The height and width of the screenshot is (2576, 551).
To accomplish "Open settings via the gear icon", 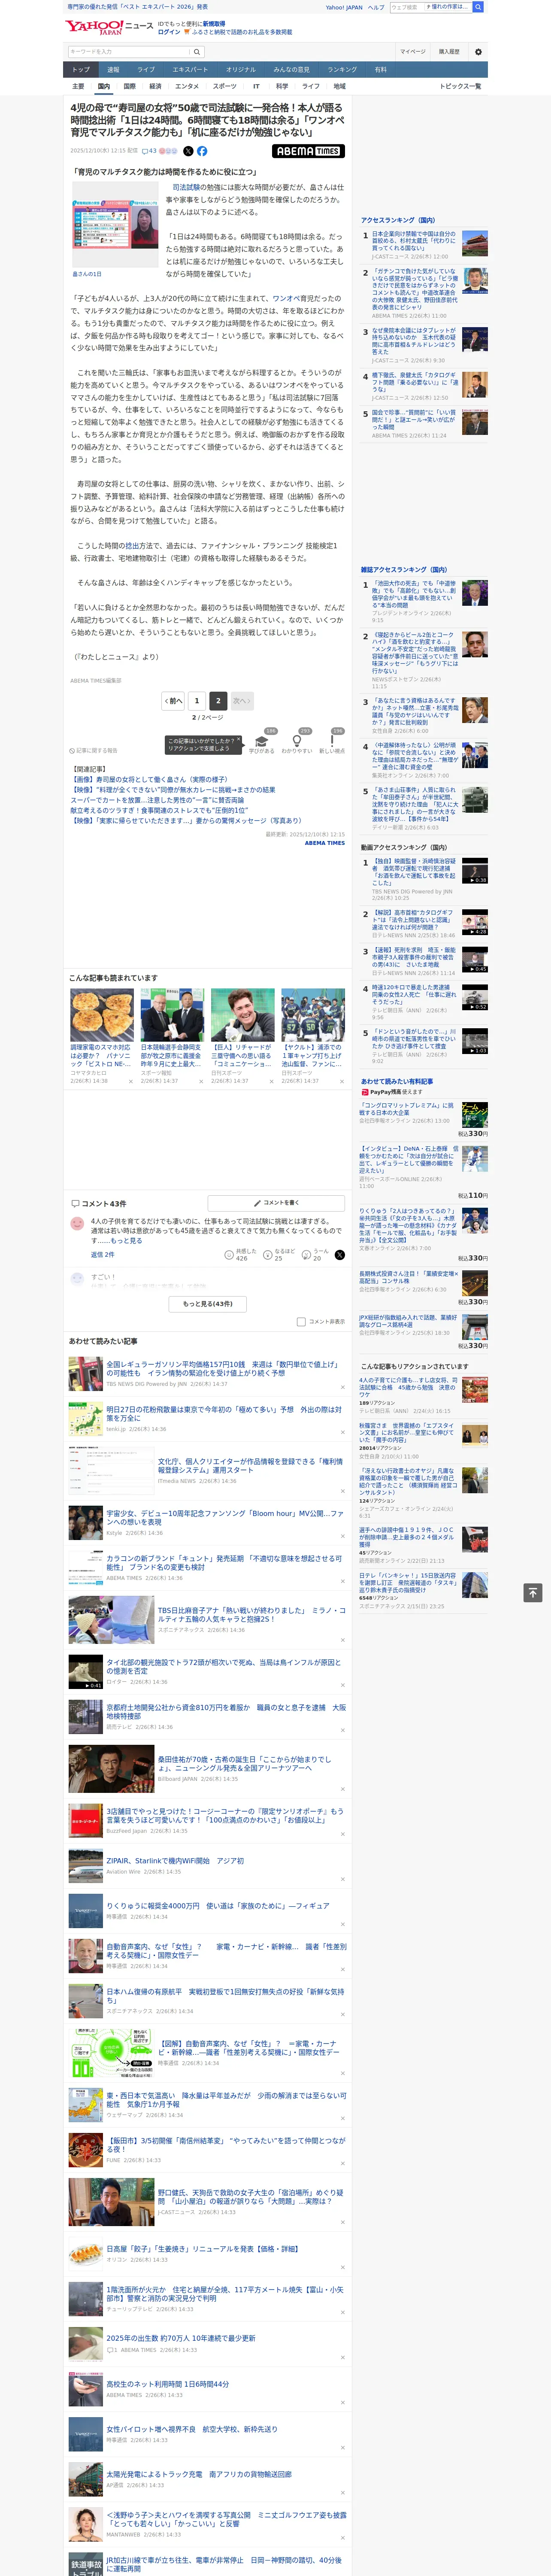I will 477,52.
